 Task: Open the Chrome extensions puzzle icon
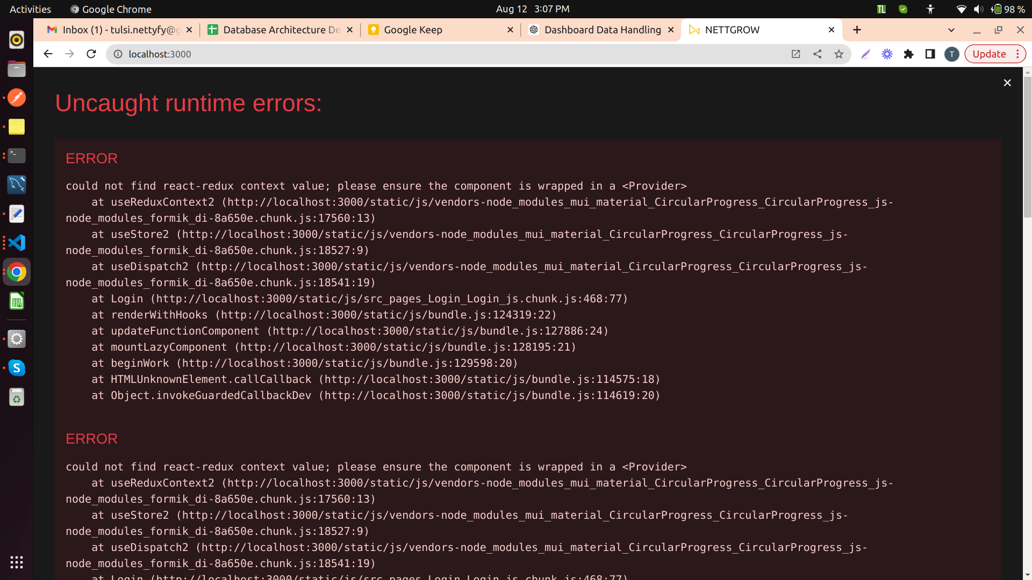(908, 54)
